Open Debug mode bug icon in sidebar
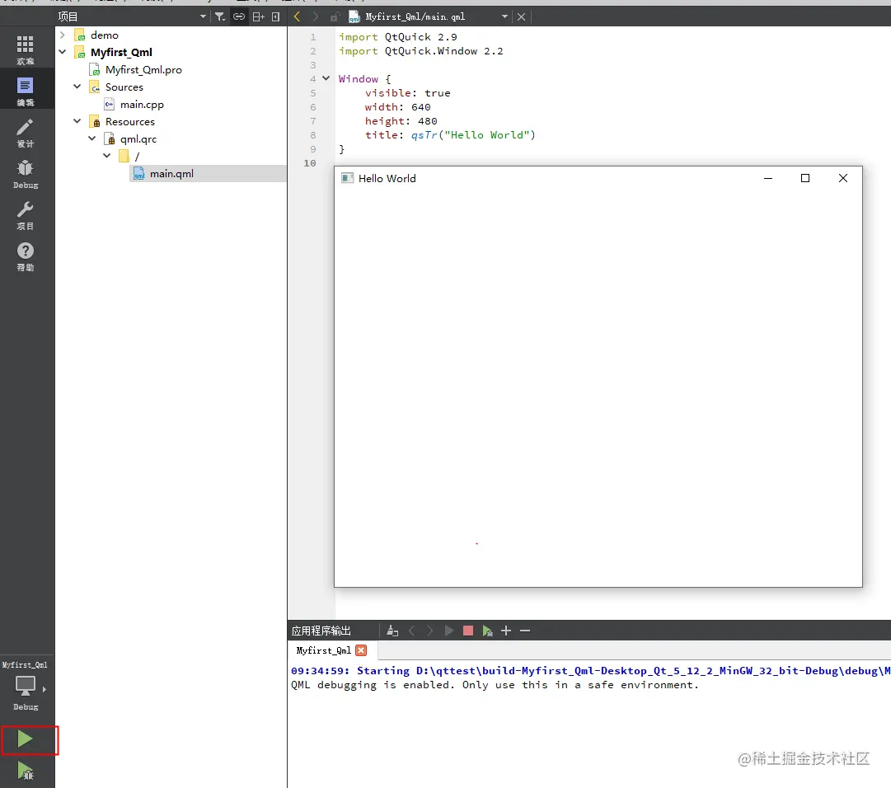The height and width of the screenshot is (788, 891). coord(25,174)
